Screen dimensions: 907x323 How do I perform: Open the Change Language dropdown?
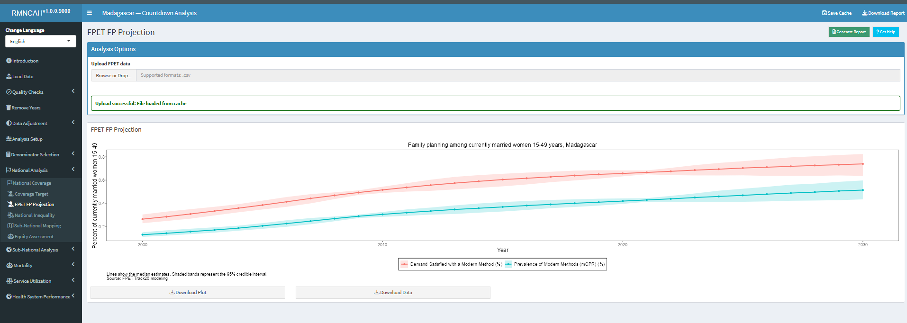40,41
